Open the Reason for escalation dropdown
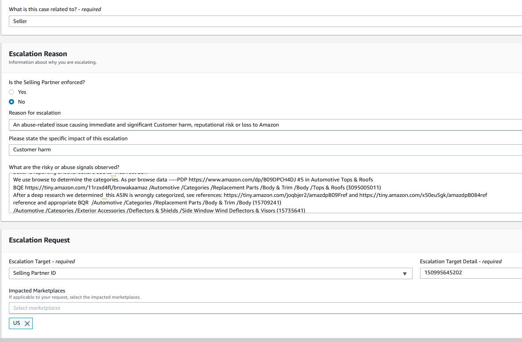Viewport: 522px width, 342px height. pos(265,125)
